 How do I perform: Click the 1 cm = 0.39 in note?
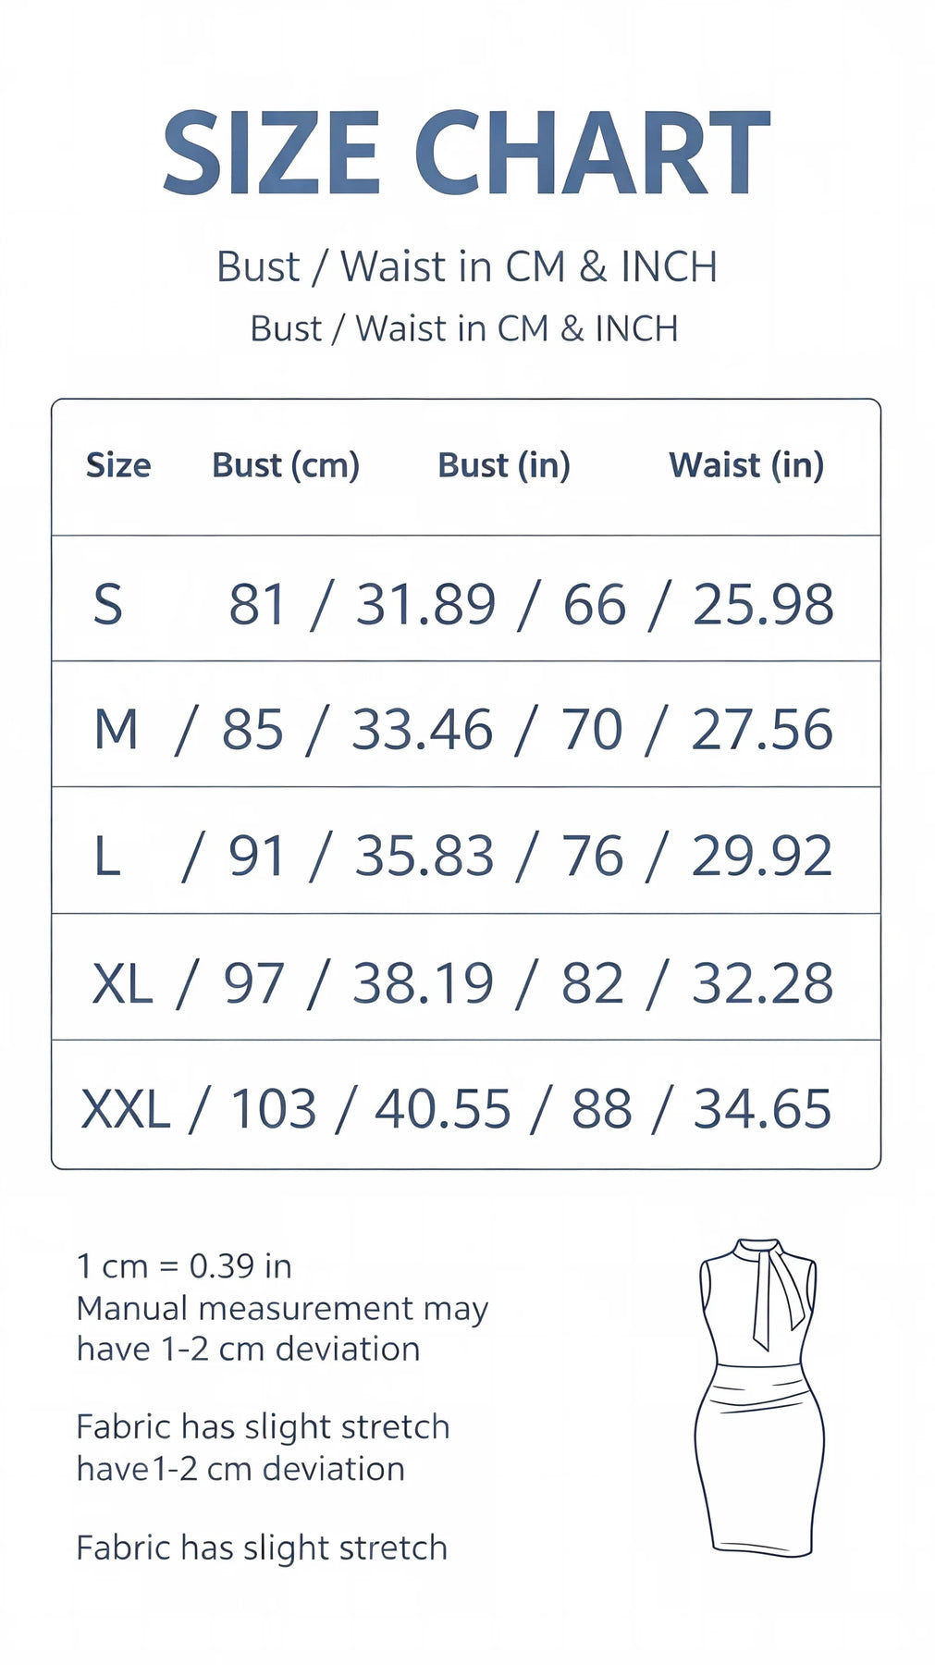(184, 1265)
